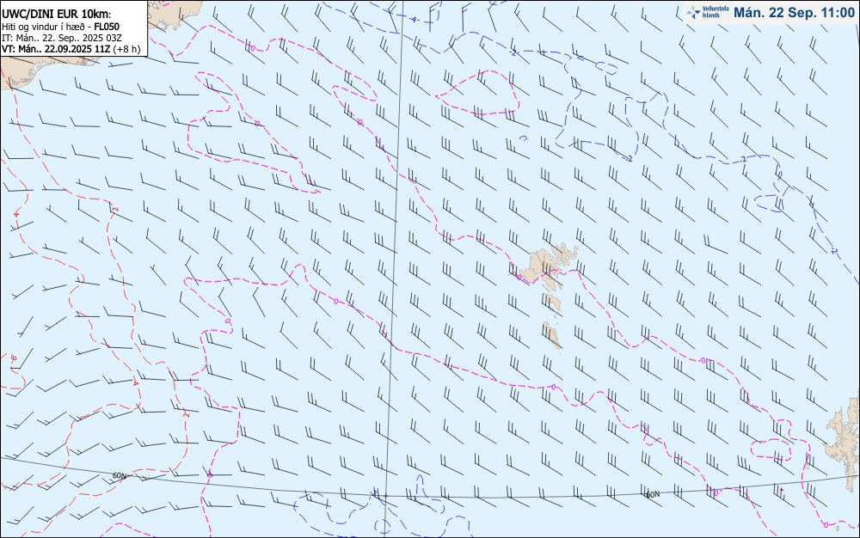Image resolution: width=860 pixels, height=538 pixels.
Task: Click the right '60N' latitude label
Action: point(653,494)
